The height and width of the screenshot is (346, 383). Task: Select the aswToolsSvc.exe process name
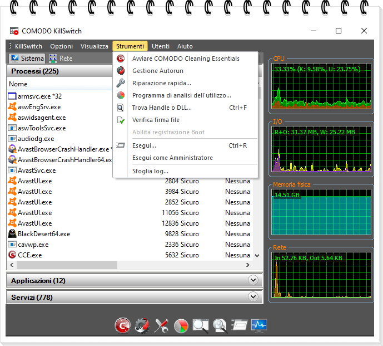click(42, 128)
